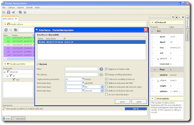The height and width of the screenshot is (125, 194).
Task: Close the right side panel with x icon
Action: [183, 17]
